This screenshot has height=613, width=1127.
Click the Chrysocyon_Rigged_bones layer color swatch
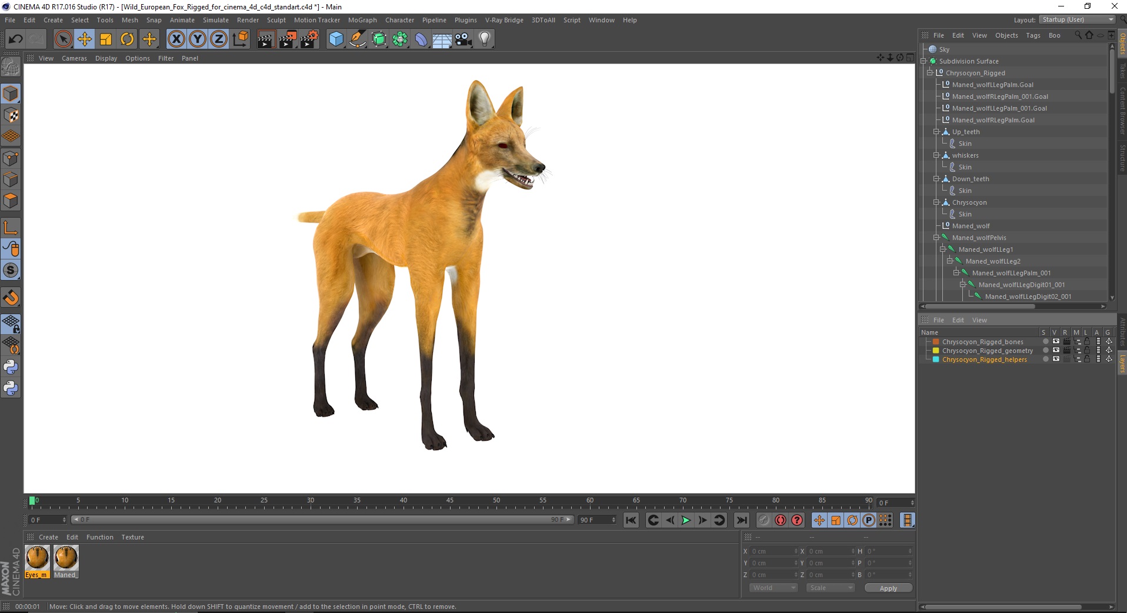(936, 342)
